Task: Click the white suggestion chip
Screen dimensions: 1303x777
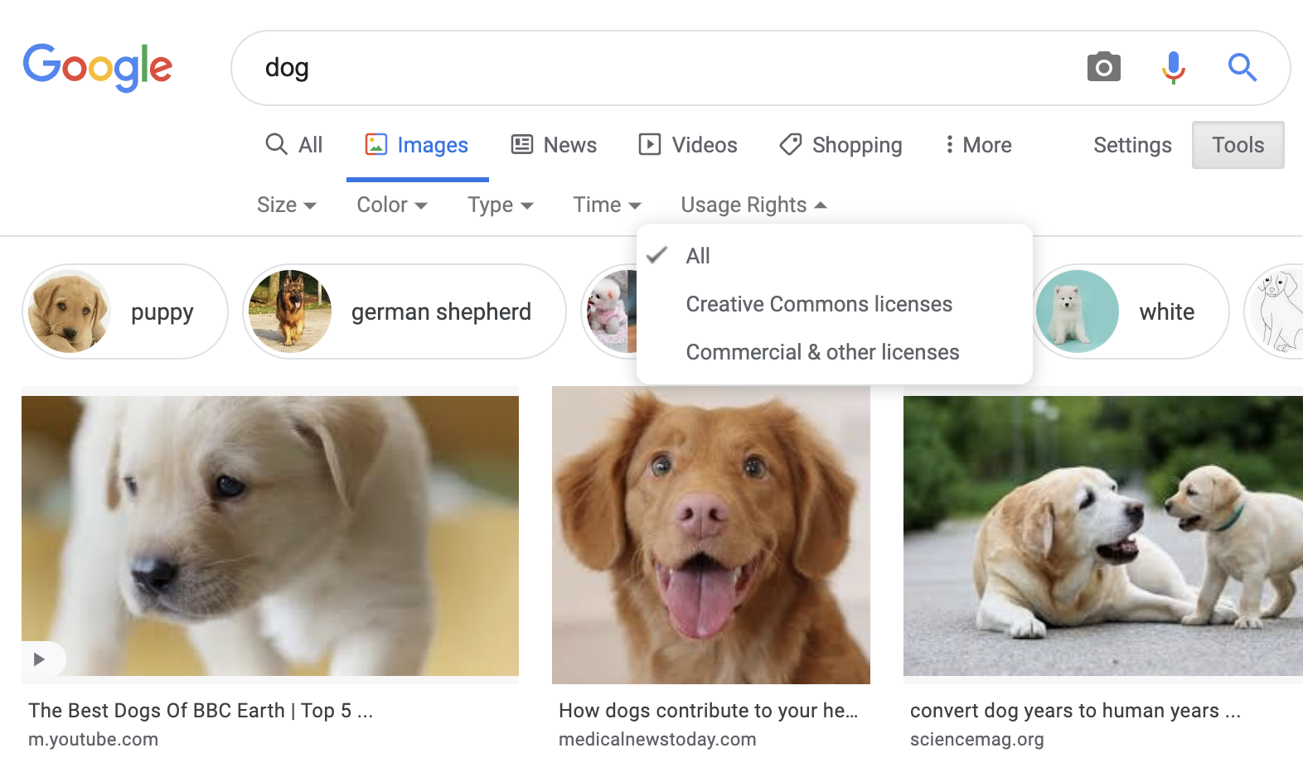Action: coord(1131,311)
